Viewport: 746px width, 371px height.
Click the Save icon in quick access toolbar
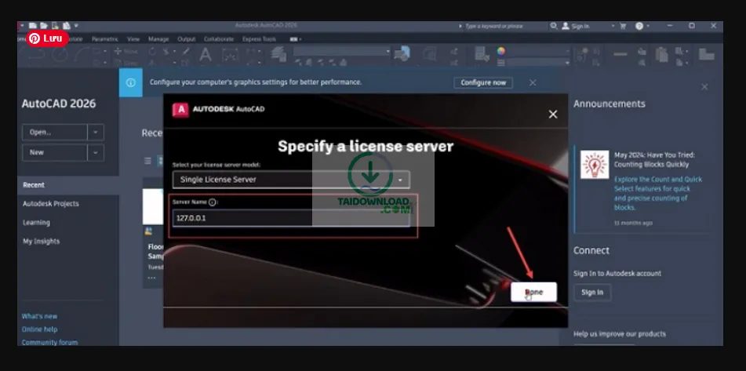tap(55, 26)
